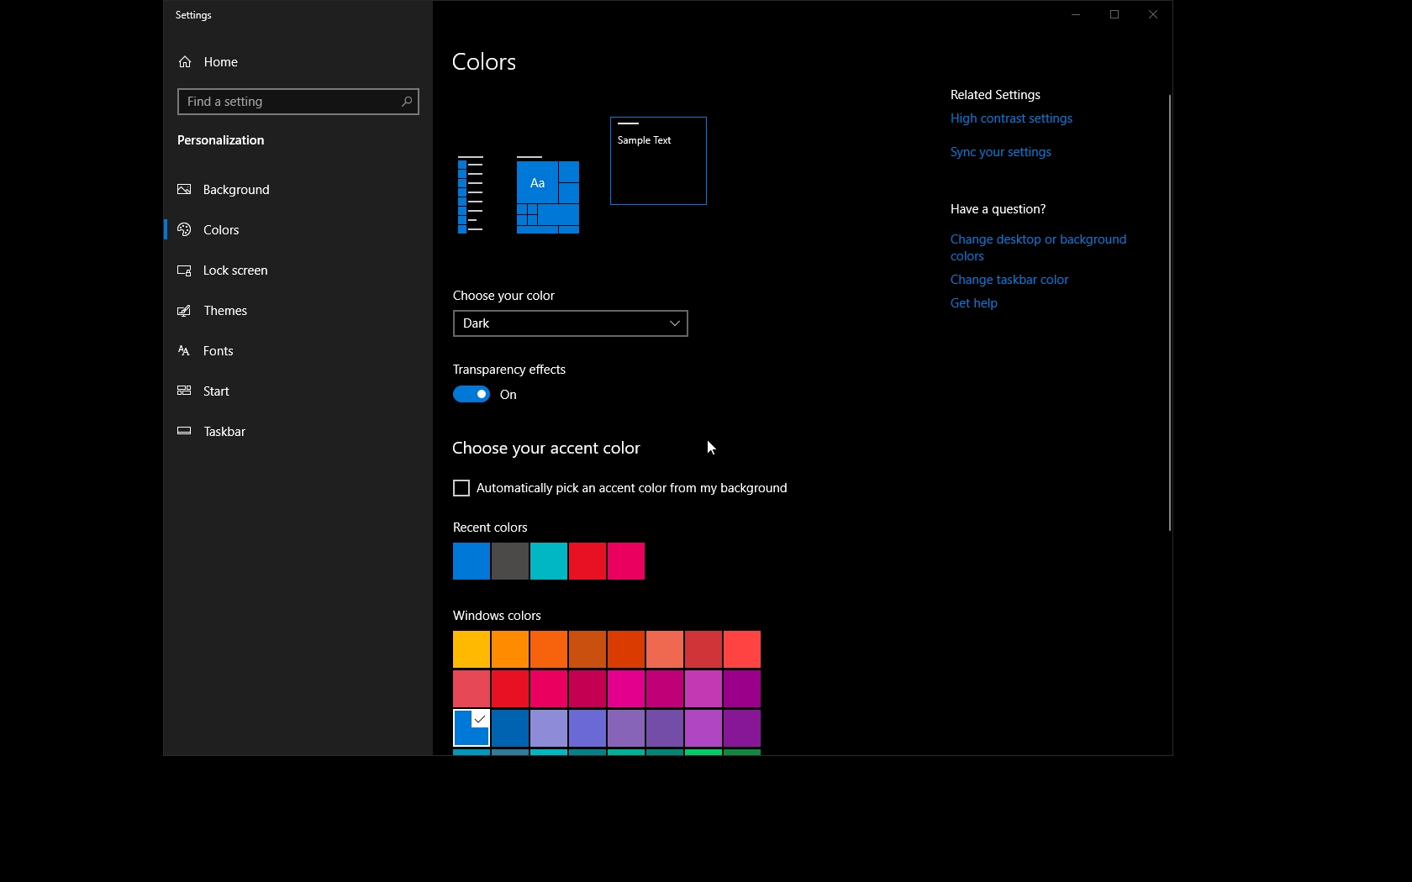Screen dimensions: 1412x882
Task: Click the Get help link
Action: pos(974,303)
